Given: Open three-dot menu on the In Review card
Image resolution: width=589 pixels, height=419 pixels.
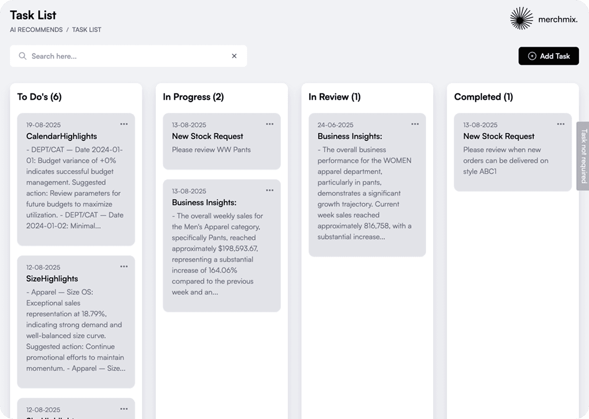Looking at the screenshot, I should (x=415, y=124).
